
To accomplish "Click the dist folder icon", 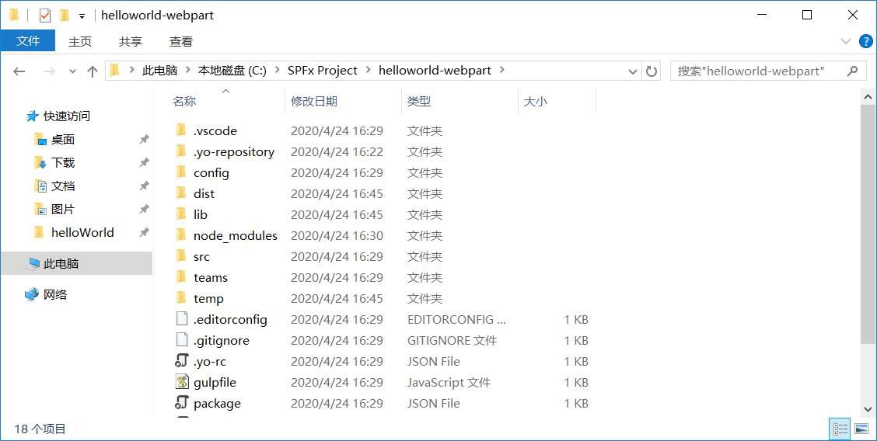I will (x=181, y=193).
